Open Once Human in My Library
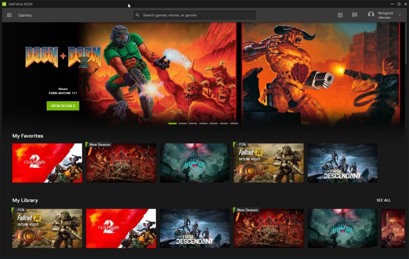This screenshot has width=409, height=259. pos(342,228)
